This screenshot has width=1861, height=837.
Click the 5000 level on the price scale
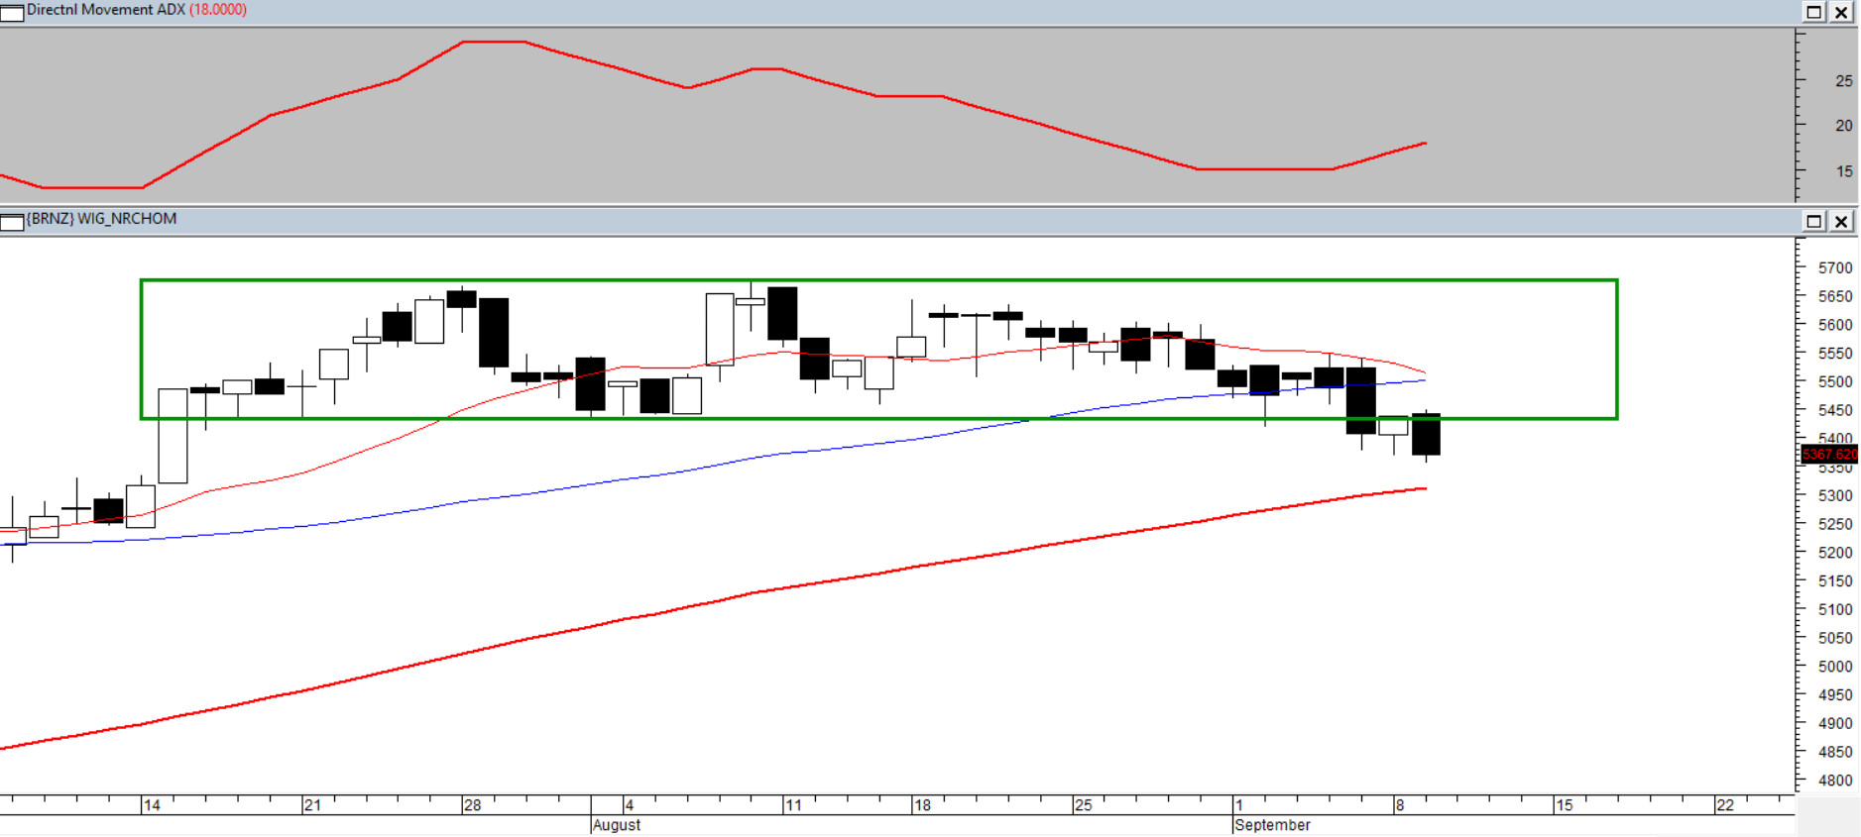point(1834,667)
